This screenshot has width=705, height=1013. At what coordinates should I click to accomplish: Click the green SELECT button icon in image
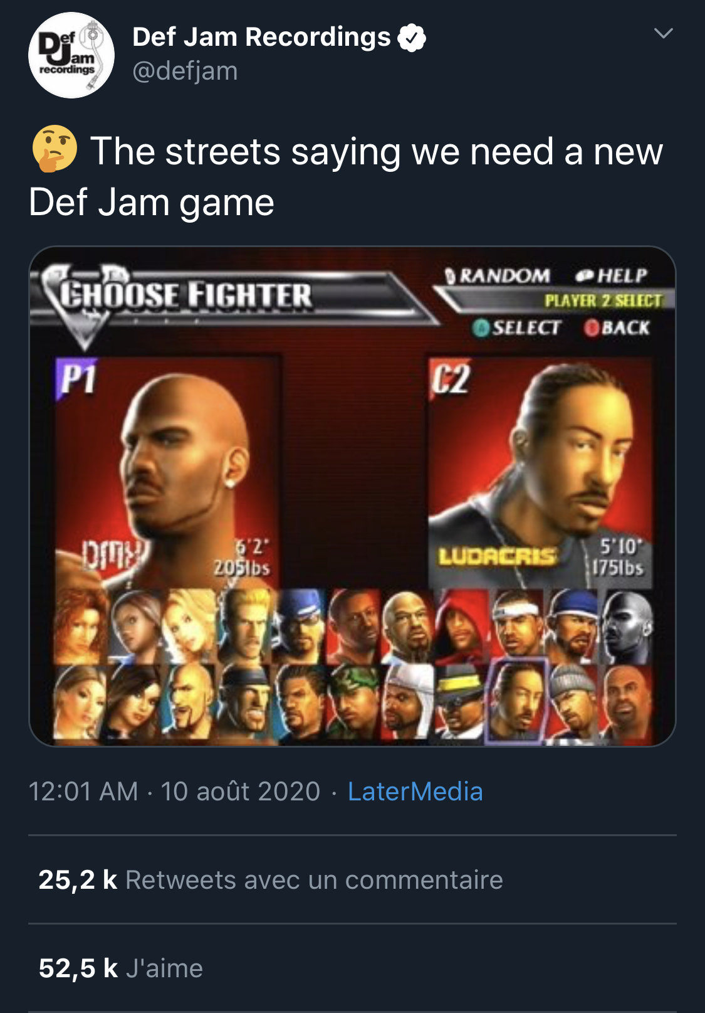[481, 327]
